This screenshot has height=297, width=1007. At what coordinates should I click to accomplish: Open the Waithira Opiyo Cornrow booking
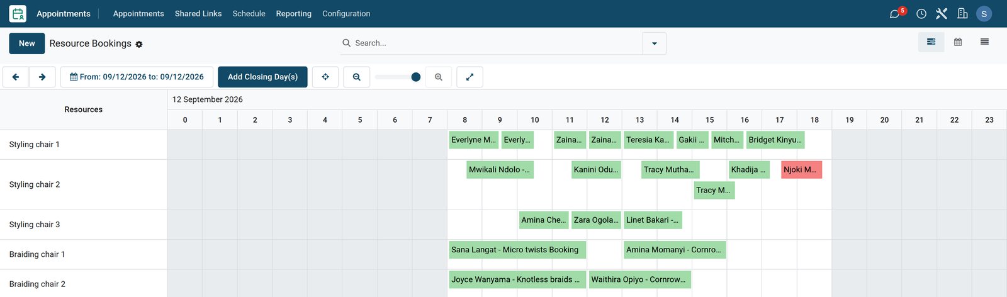(640, 279)
